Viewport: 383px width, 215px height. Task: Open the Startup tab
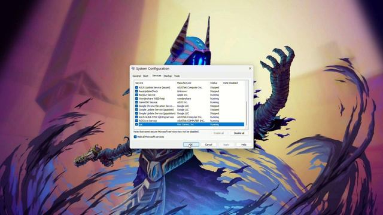[x=168, y=76]
